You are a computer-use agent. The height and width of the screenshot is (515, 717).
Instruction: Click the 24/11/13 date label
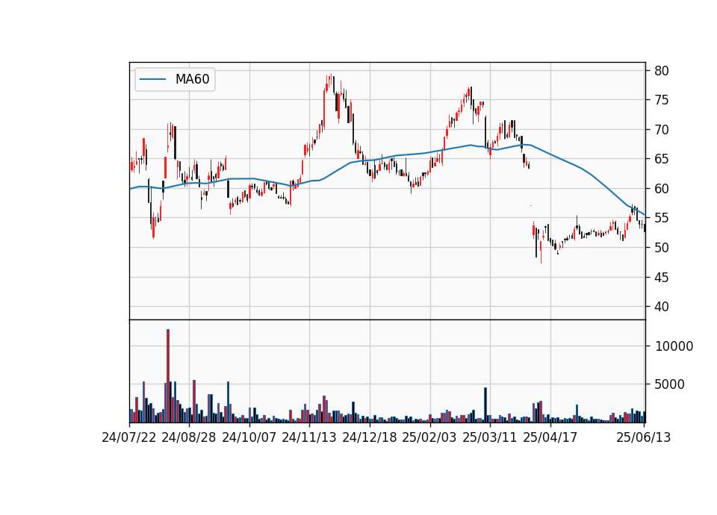(x=309, y=437)
